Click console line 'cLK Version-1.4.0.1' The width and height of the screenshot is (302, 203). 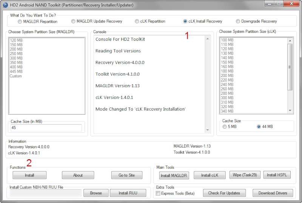coord(114,97)
